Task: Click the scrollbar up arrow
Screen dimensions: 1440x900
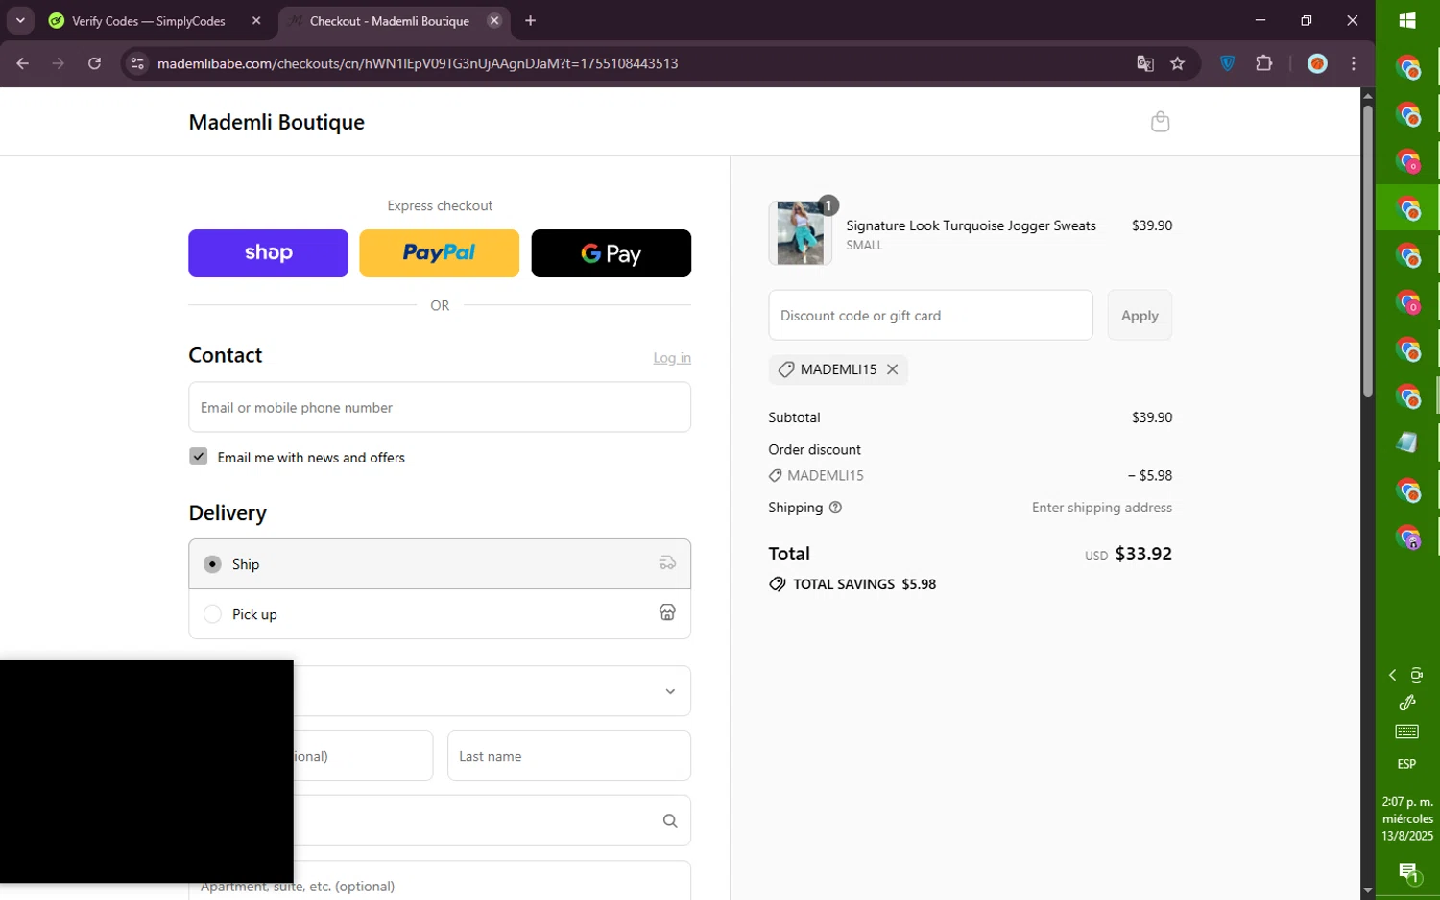Action: click(x=1368, y=95)
